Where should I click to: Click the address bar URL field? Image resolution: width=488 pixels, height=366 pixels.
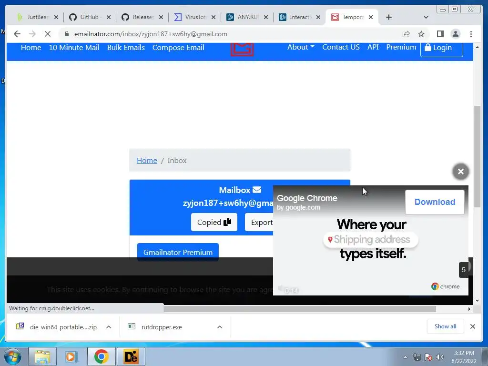pyautogui.click(x=230, y=34)
